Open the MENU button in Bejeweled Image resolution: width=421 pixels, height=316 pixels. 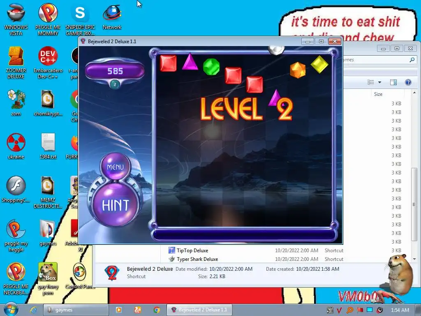click(116, 167)
